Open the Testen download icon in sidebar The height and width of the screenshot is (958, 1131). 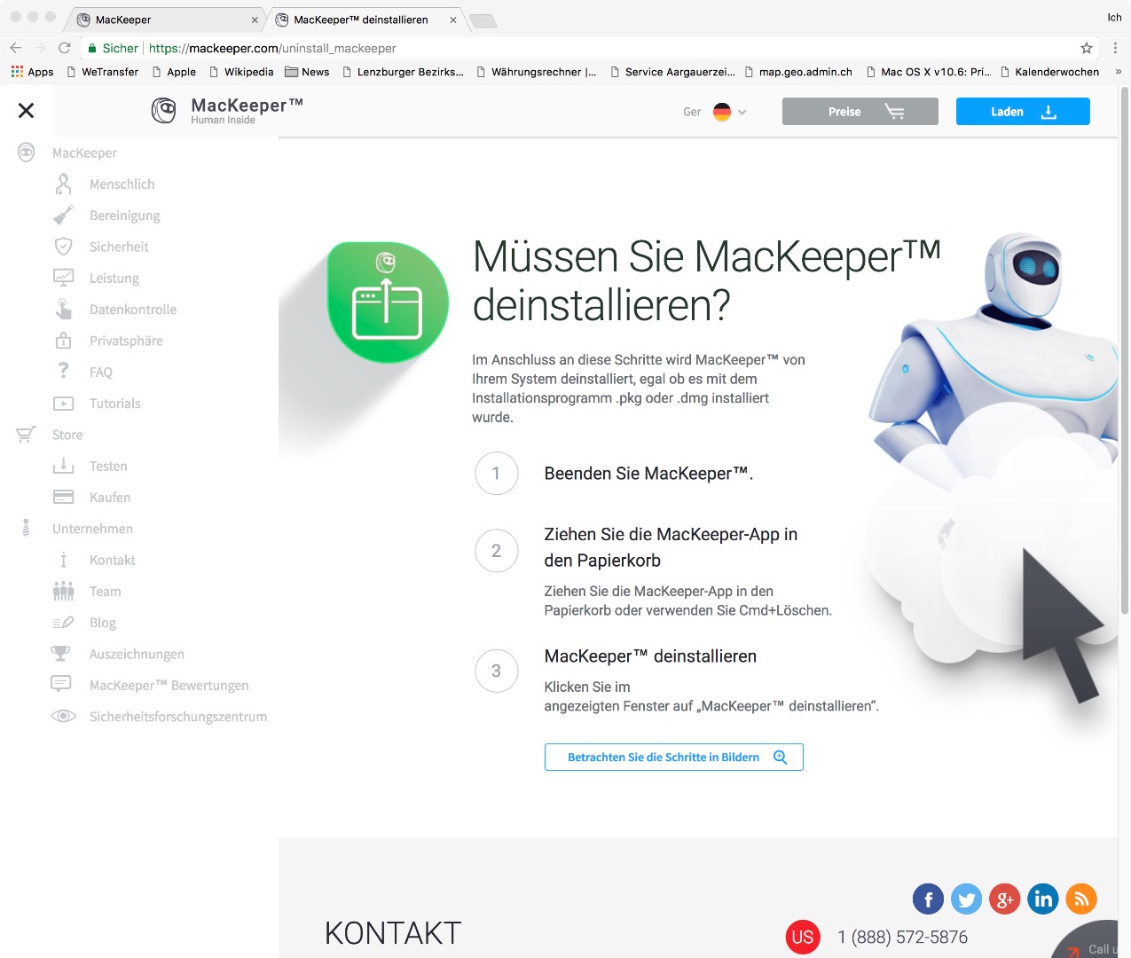63,465
